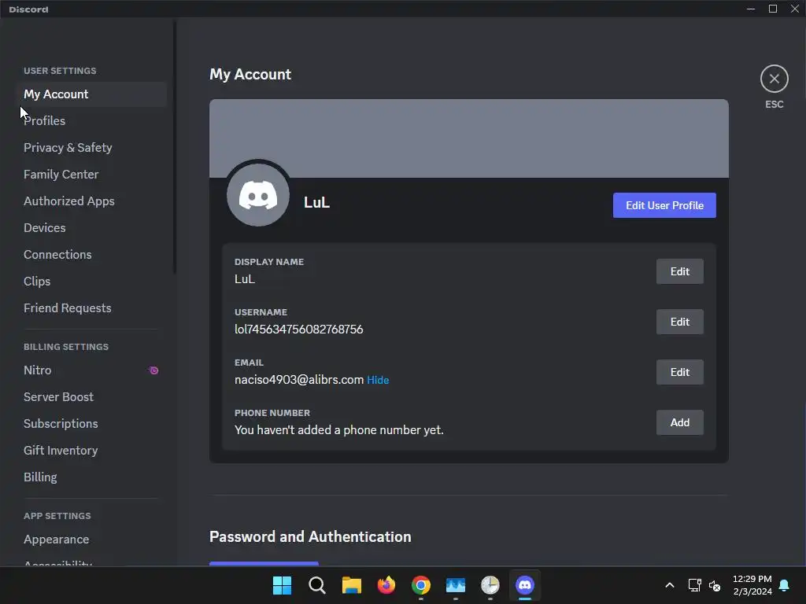Maximize the Discord window
The image size is (806, 604).
(x=773, y=9)
